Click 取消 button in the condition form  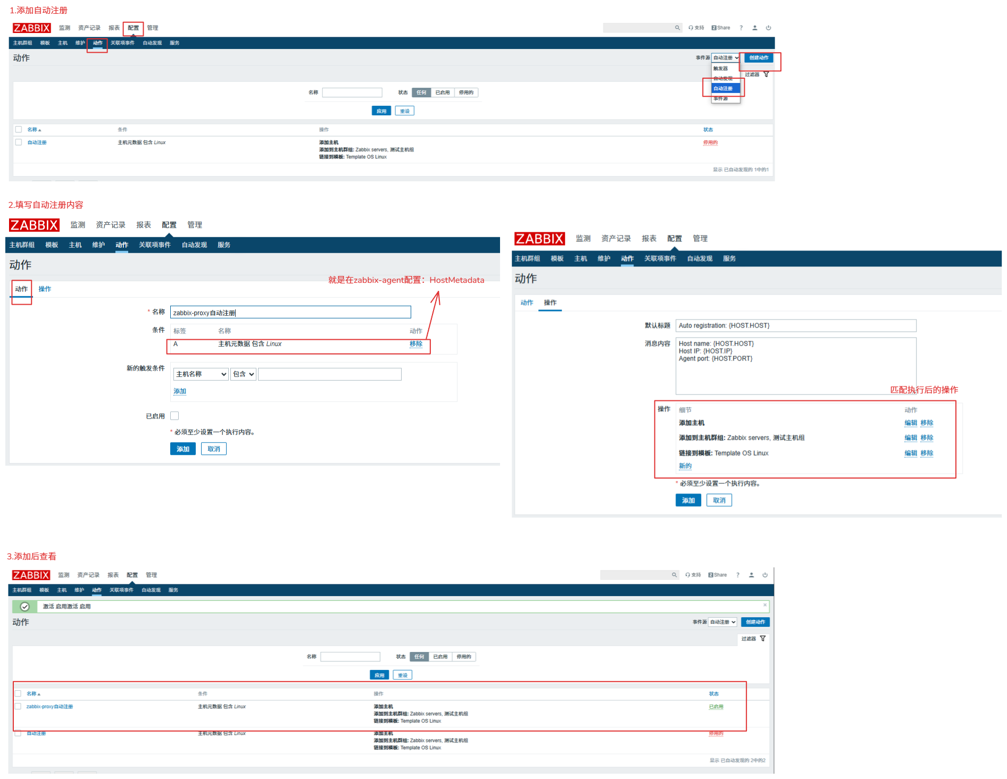214,449
